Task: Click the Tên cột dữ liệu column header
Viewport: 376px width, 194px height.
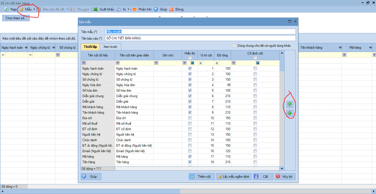Action: pyautogui.click(x=98, y=55)
